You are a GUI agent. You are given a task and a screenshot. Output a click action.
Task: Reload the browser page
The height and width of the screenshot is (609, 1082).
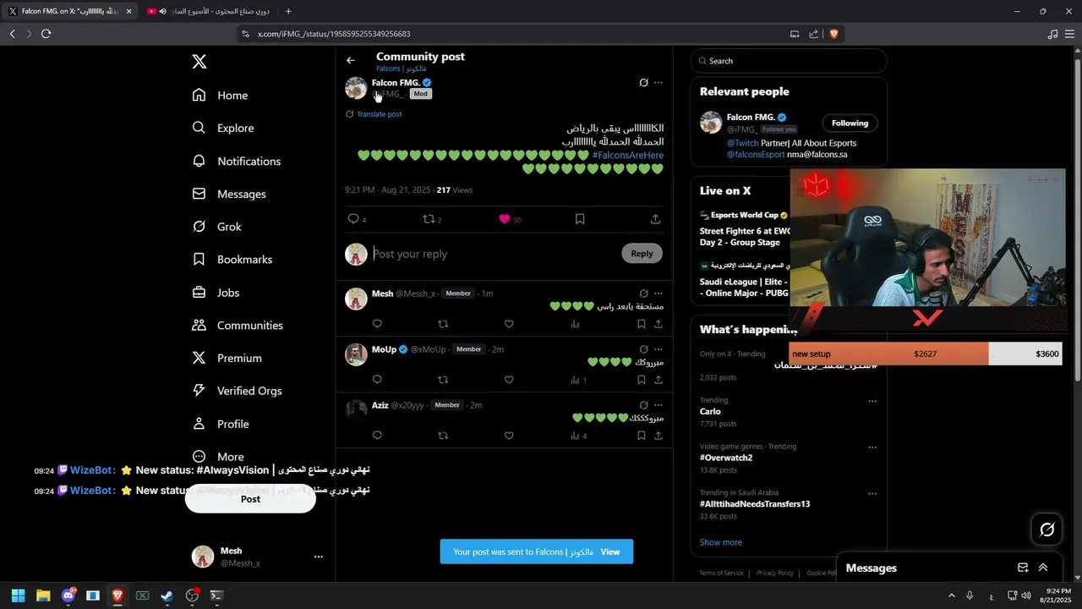click(x=46, y=34)
